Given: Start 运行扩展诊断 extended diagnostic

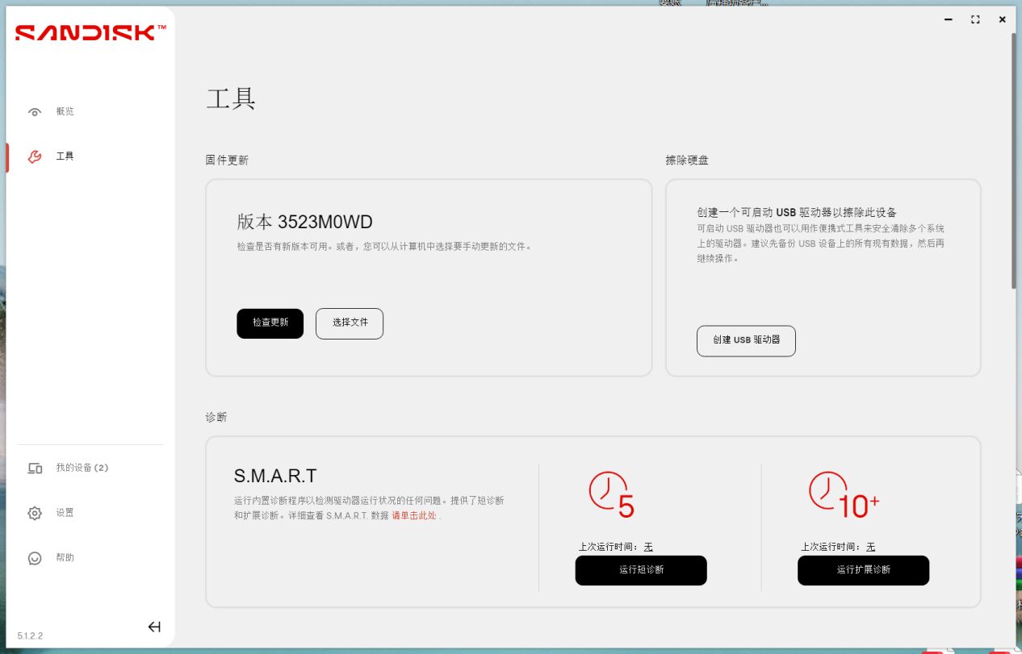Looking at the screenshot, I should 863,570.
